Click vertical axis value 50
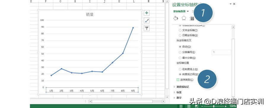 tap(42, 54)
